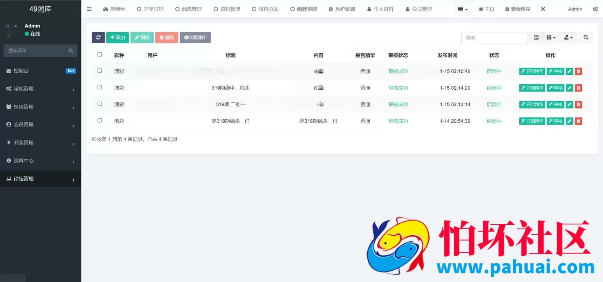This screenshot has height=282, width=603.
Task: Click edit pencil icon for 02:16:49 row
Action: coord(569,71)
